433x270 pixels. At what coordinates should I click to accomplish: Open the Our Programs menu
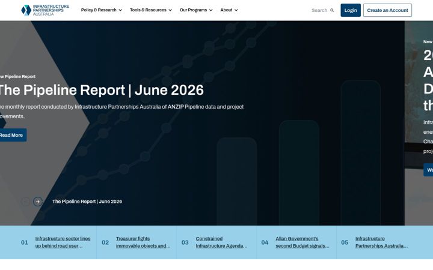point(196,10)
